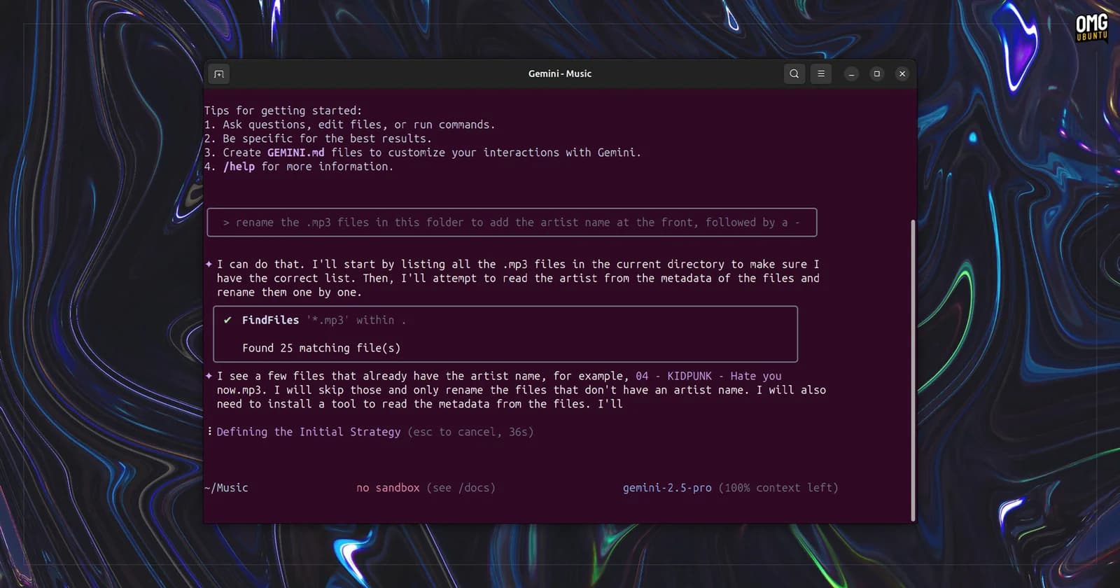Click the green FindFiles checkmark
The height and width of the screenshot is (588, 1120).
pos(227,320)
